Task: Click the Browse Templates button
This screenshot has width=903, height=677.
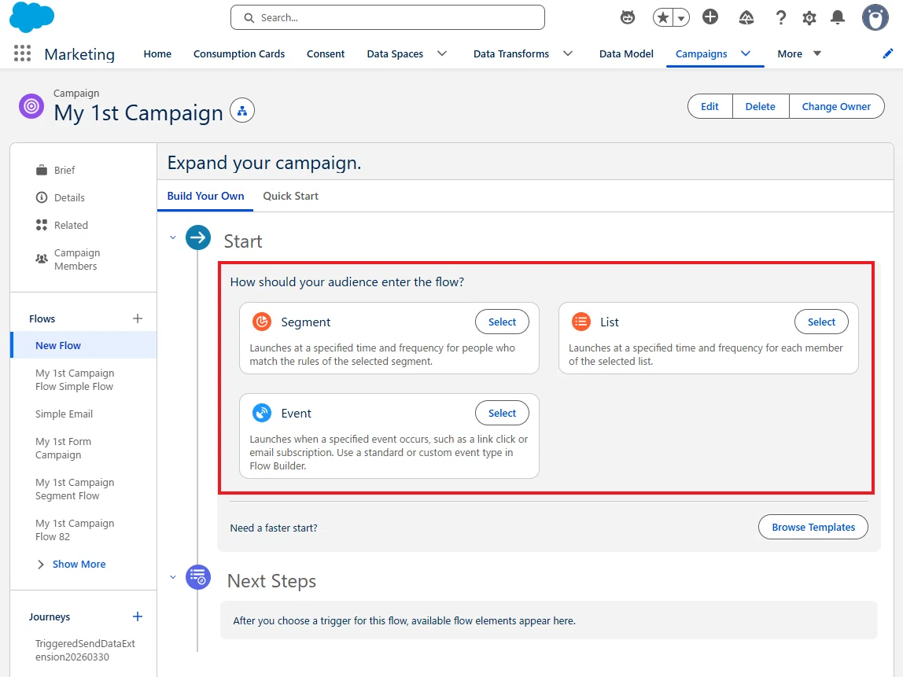Action: tap(813, 528)
